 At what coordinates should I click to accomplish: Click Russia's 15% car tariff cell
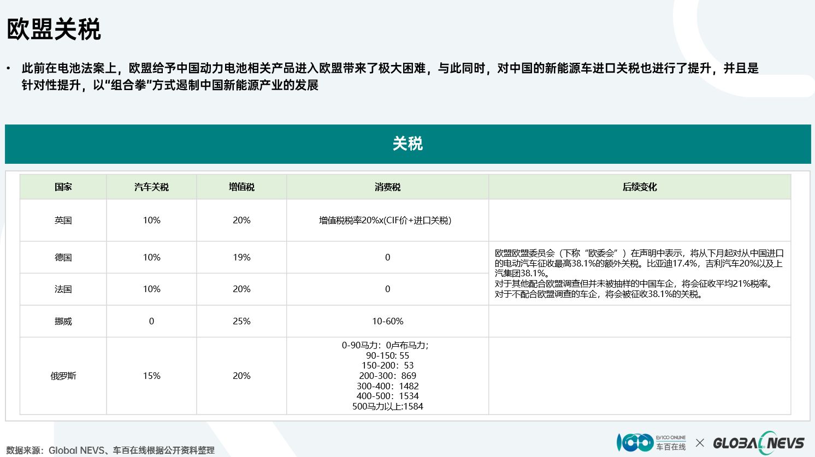[x=151, y=376]
